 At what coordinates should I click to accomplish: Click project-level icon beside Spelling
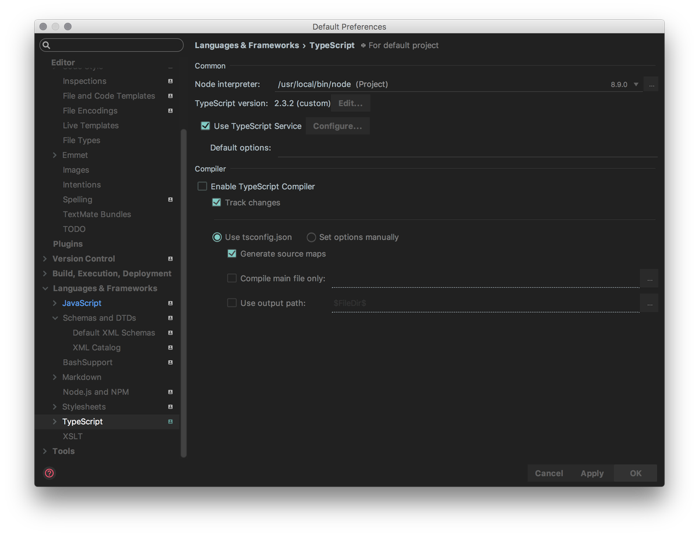pyautogui.click(x=170, y=199)
